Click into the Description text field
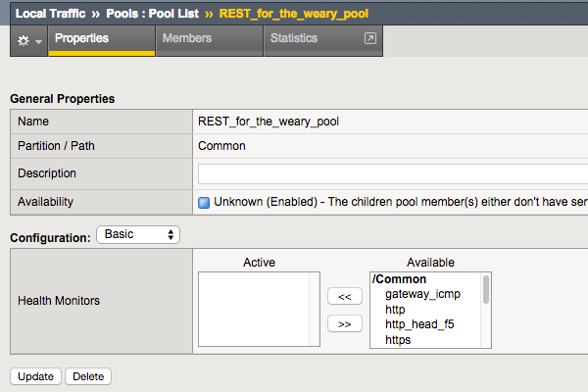 pyautogui.click(x=392, y=173)
